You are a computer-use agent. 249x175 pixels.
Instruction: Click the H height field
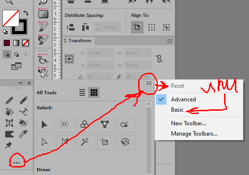point(138,65)
